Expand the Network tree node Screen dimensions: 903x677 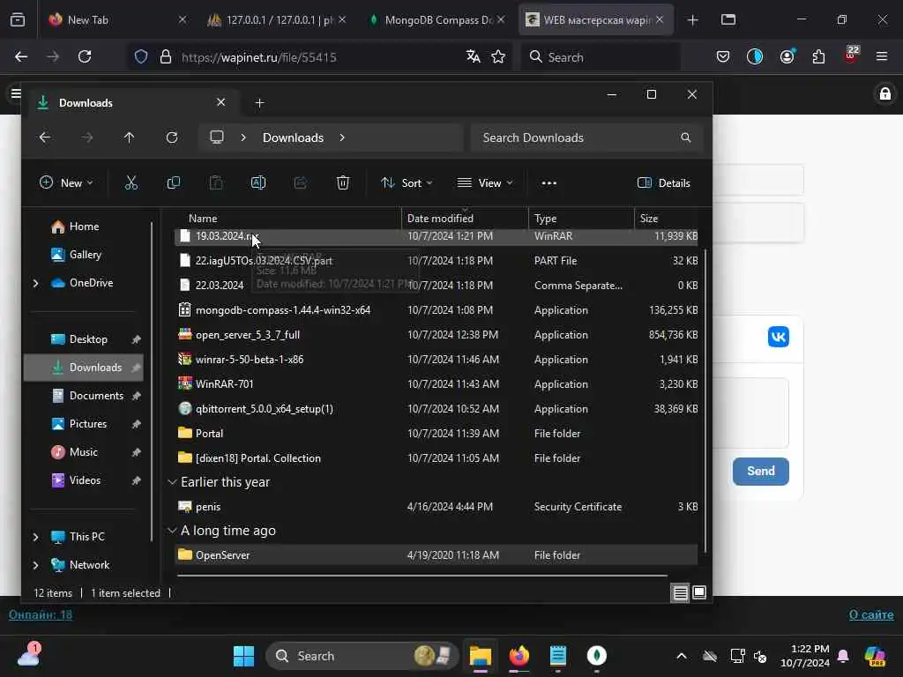[35, 565]
